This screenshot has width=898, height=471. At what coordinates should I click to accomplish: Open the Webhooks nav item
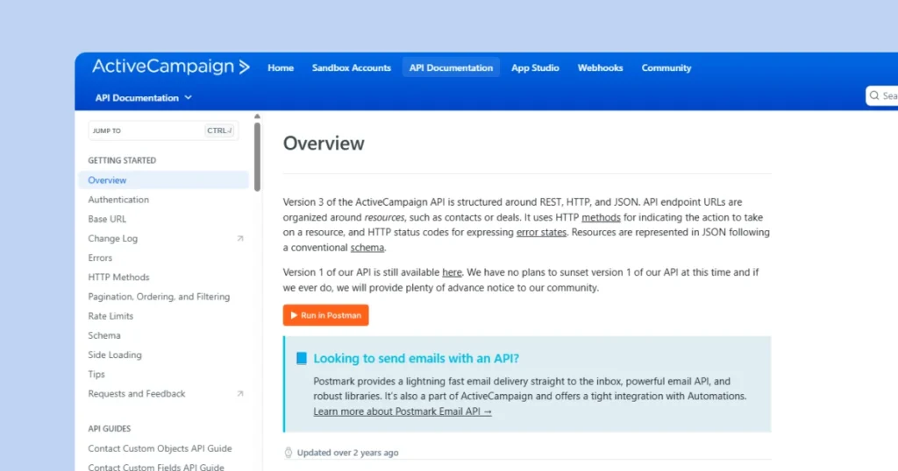(x=600, y=67)
